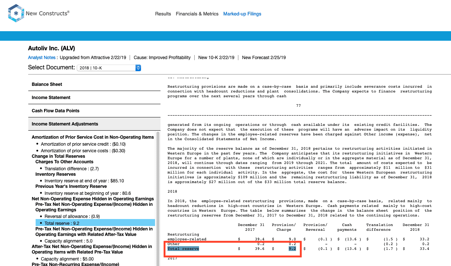Viewport: 451px width, 266px height.
Task: Click Inventory Reserves subheading
Action: [55, 174]
